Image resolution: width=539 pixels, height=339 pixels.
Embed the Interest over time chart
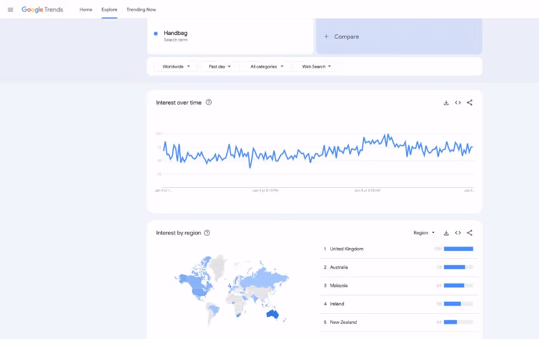point(458,103)
